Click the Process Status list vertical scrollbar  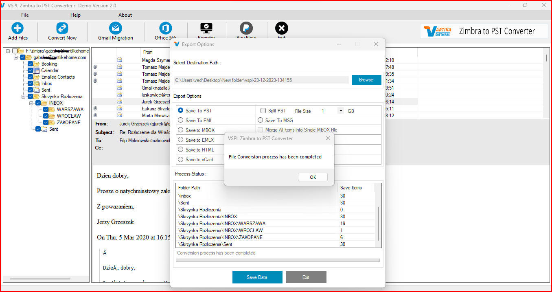coord(378,224)
